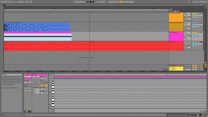
Task: Toggle the Punch-In switch left of Loop
Action: click(x=119, y=2)
